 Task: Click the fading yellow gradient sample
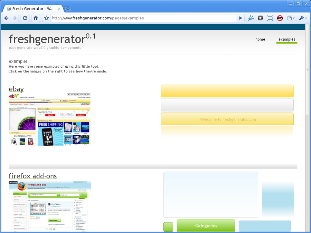(x=227, y=132)
